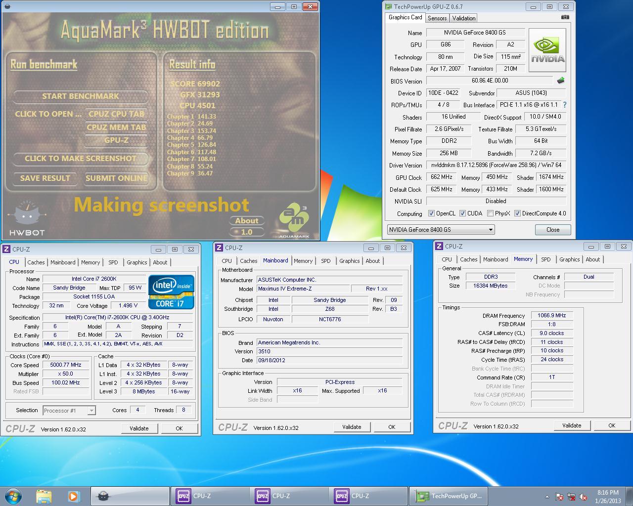
Task: Activate the AquaMark taskbar button
Action: coord(130,496)
